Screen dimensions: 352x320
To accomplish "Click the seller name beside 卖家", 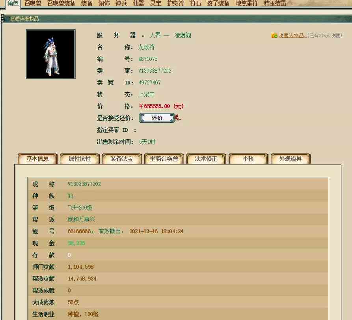I will click(155, 71).
